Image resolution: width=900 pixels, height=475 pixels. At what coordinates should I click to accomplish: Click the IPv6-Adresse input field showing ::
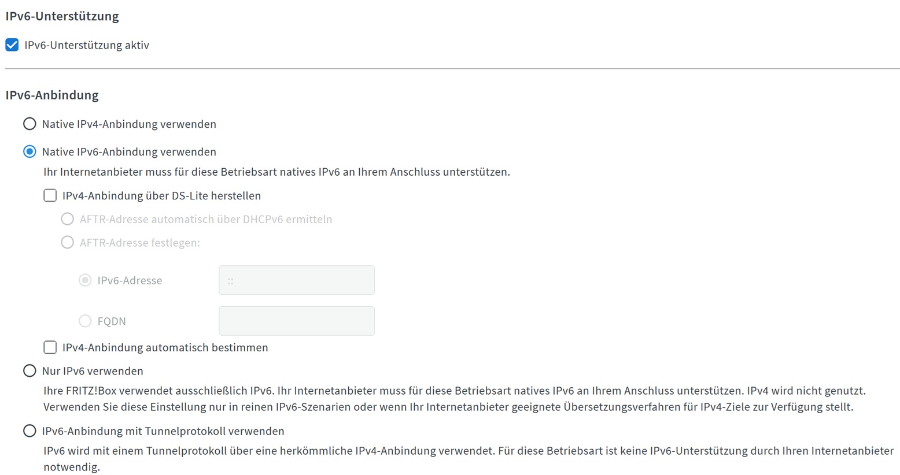click(297, 280)
